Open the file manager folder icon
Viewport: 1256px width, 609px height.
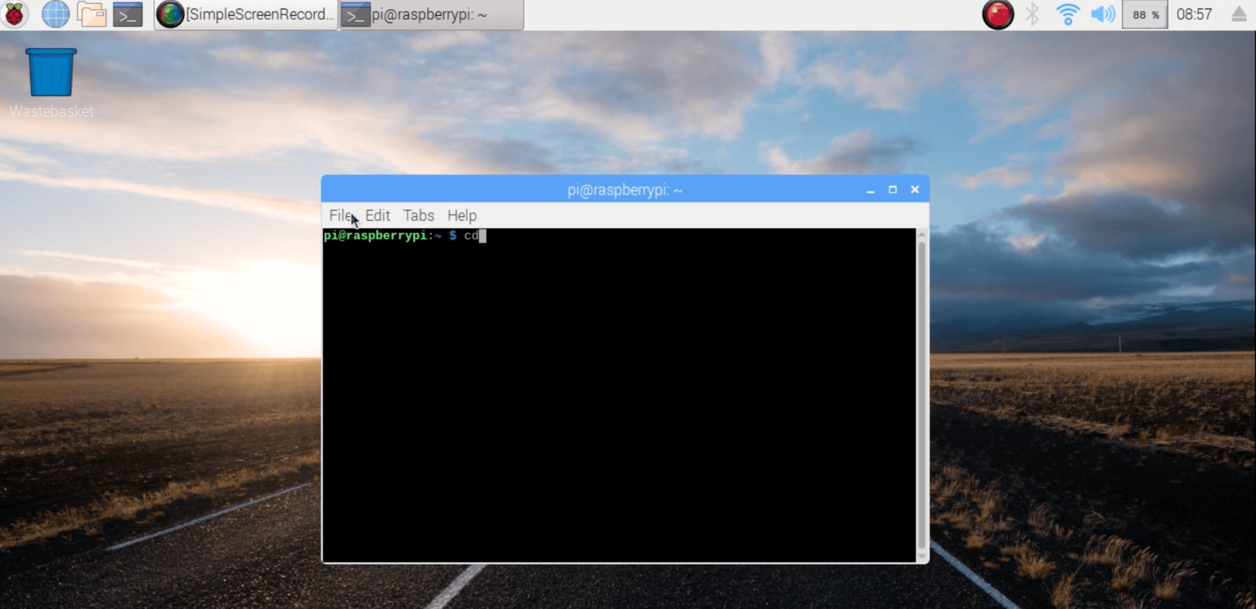pyautogui.click(x=92, y=14)
